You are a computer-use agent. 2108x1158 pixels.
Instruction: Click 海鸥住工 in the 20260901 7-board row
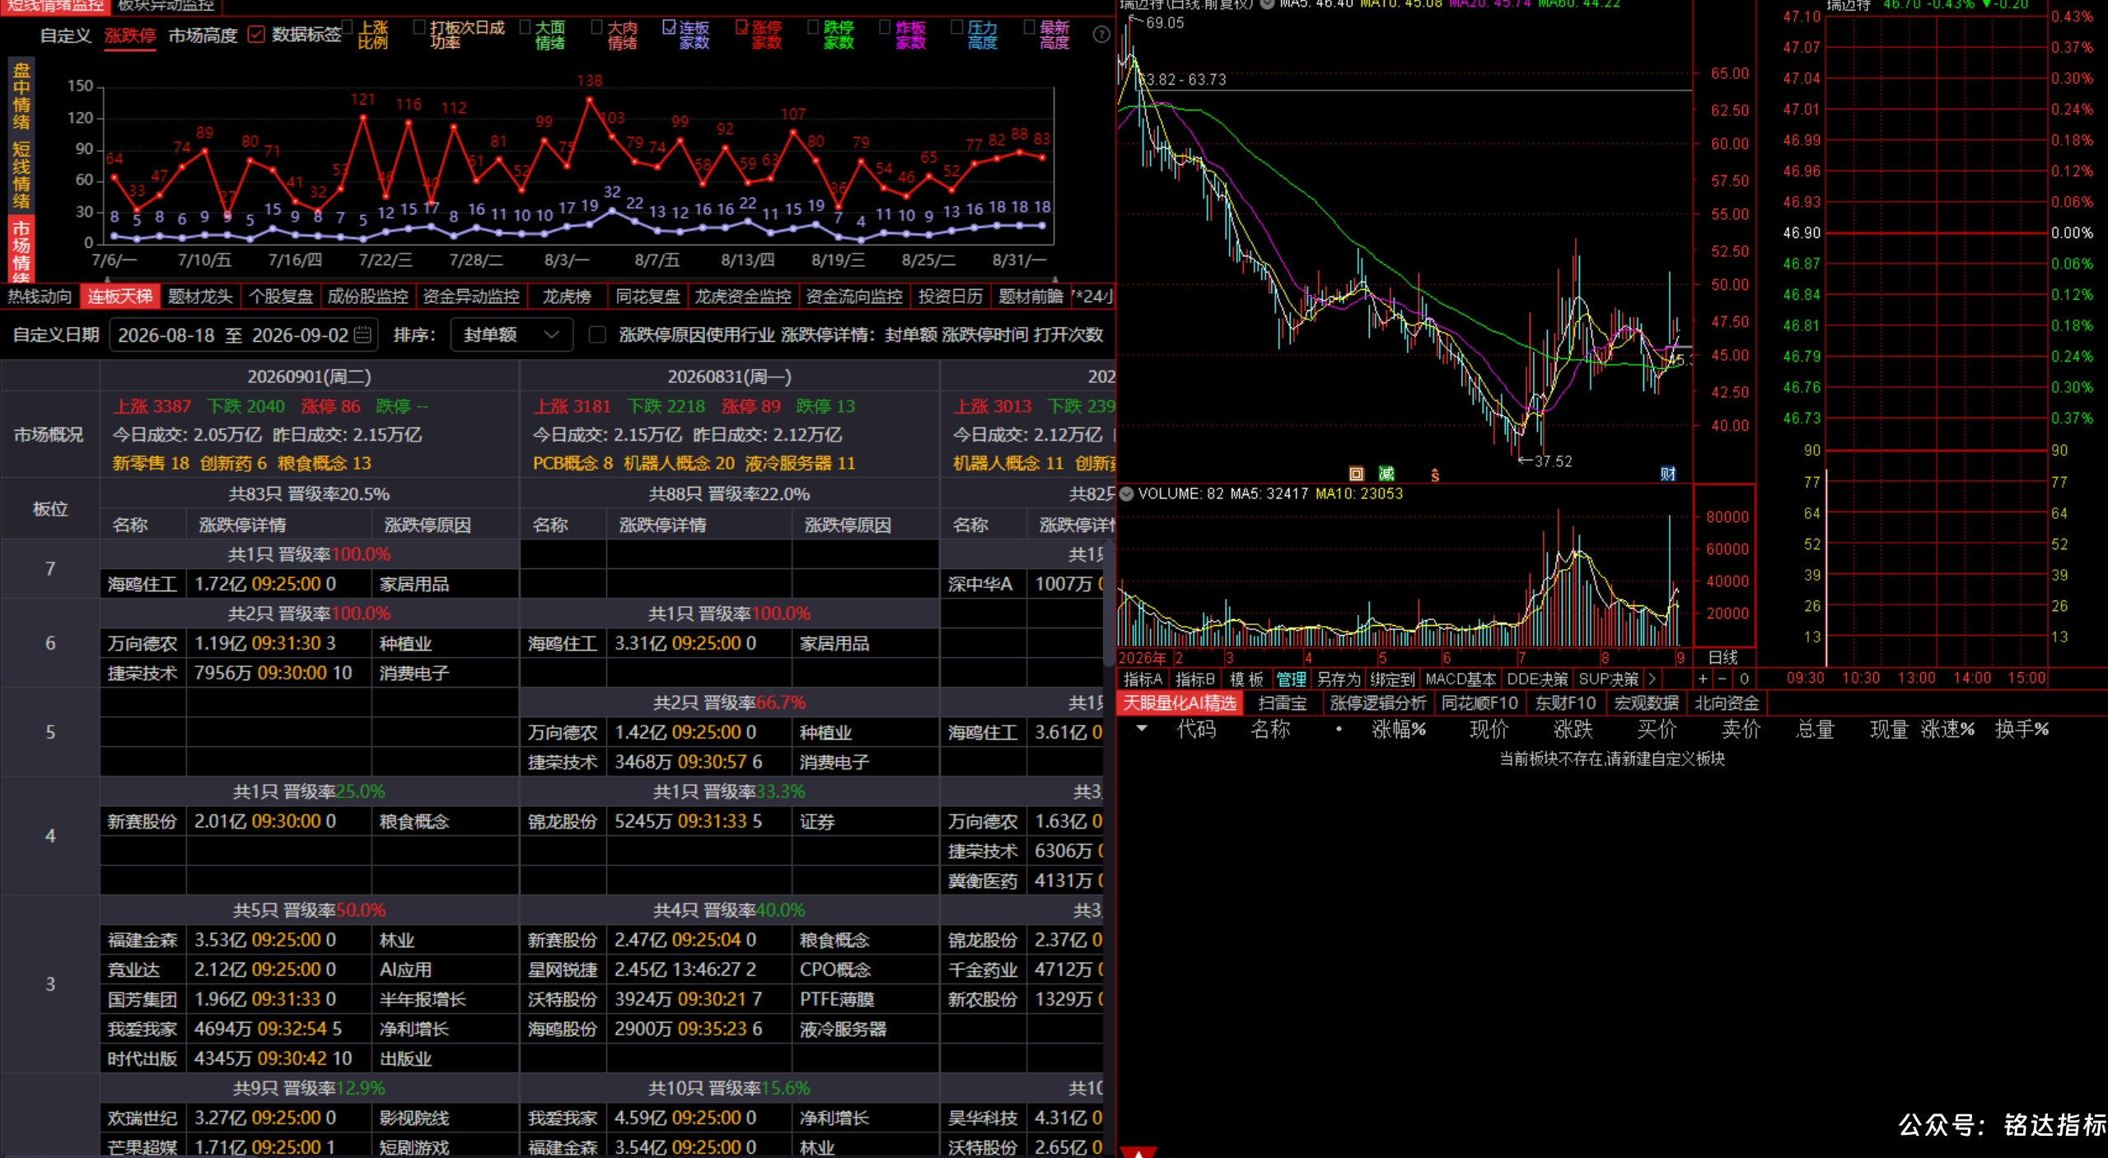pyautogui.click(x=142, y=584)
